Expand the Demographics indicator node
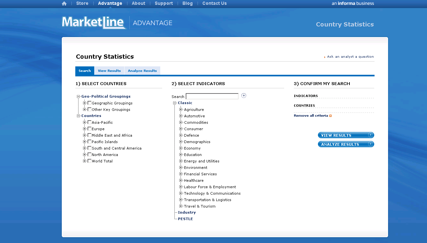 click(x=181, y=141)
